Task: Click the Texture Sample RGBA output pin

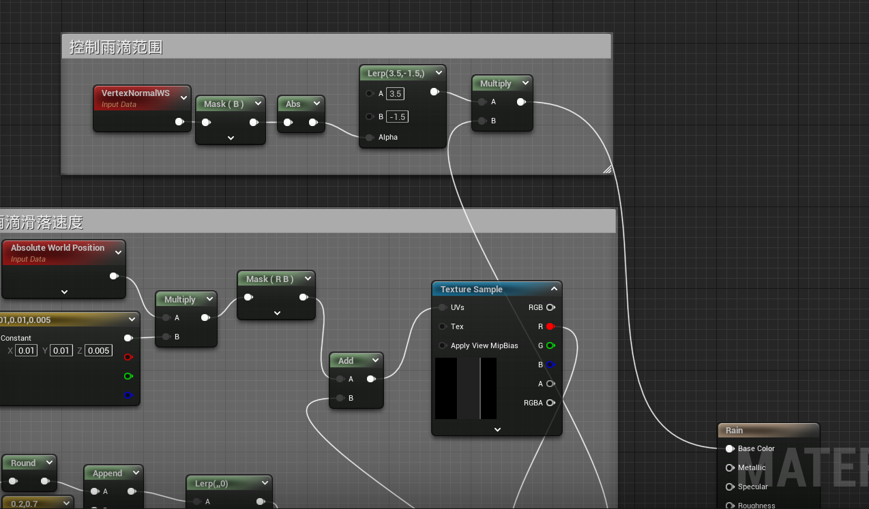Action: coord(550,403)
